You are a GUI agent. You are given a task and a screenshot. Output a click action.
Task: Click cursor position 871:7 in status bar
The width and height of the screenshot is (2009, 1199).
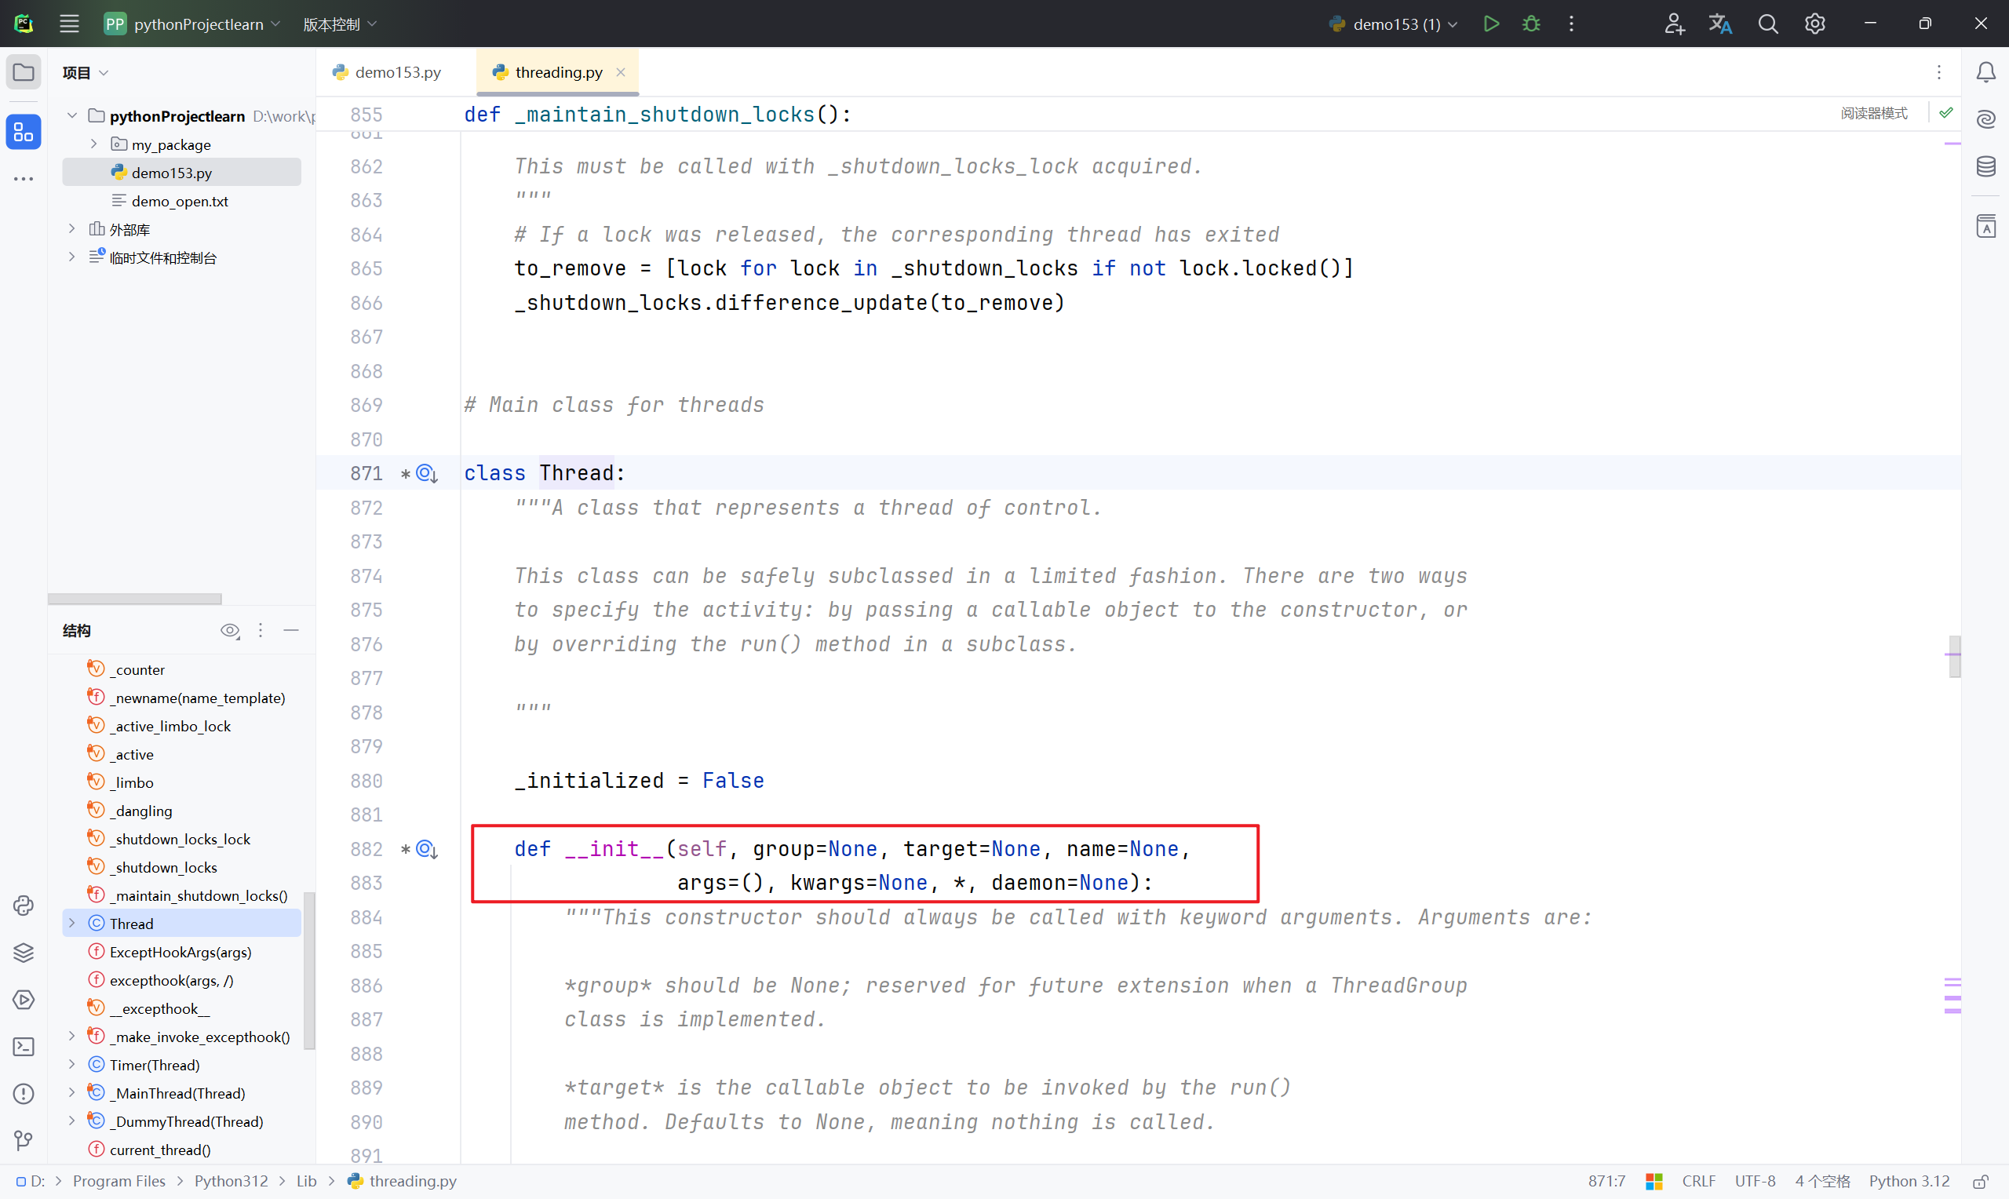tap(1606, 1181)
